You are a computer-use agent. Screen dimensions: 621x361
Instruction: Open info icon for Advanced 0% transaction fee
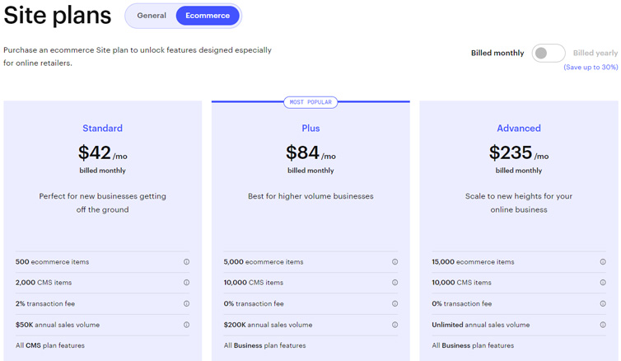[x=603, y=303]
